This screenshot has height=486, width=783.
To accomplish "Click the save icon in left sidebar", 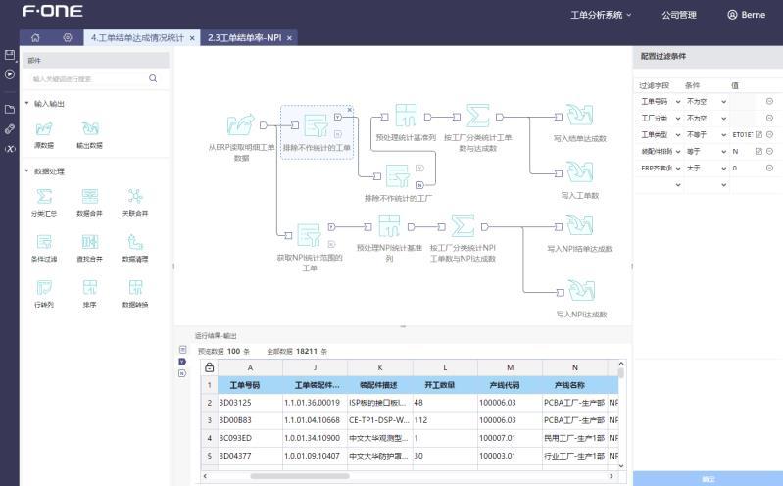I will [10, 55].
